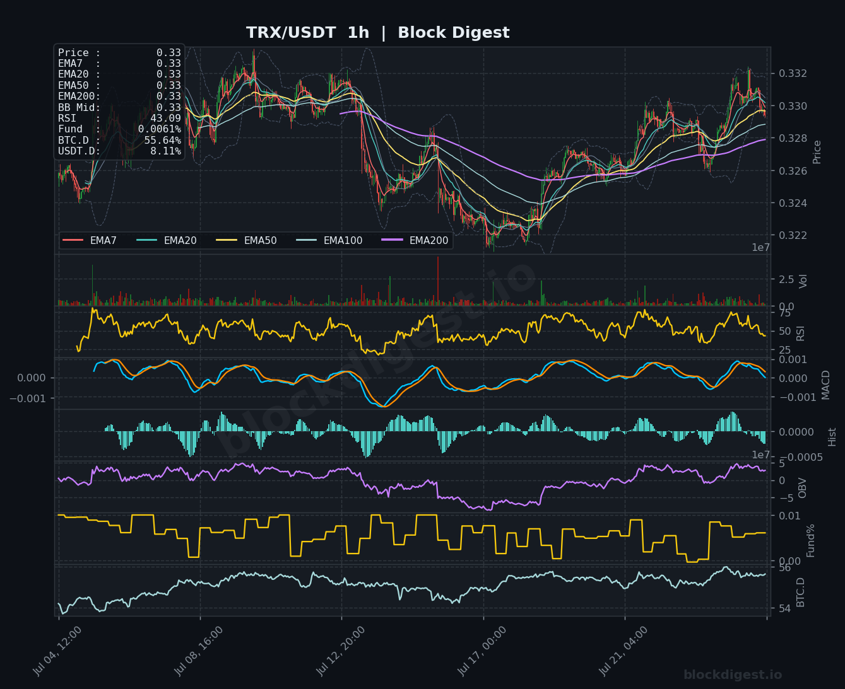Click the BTC.D axis label

point(801,592)
